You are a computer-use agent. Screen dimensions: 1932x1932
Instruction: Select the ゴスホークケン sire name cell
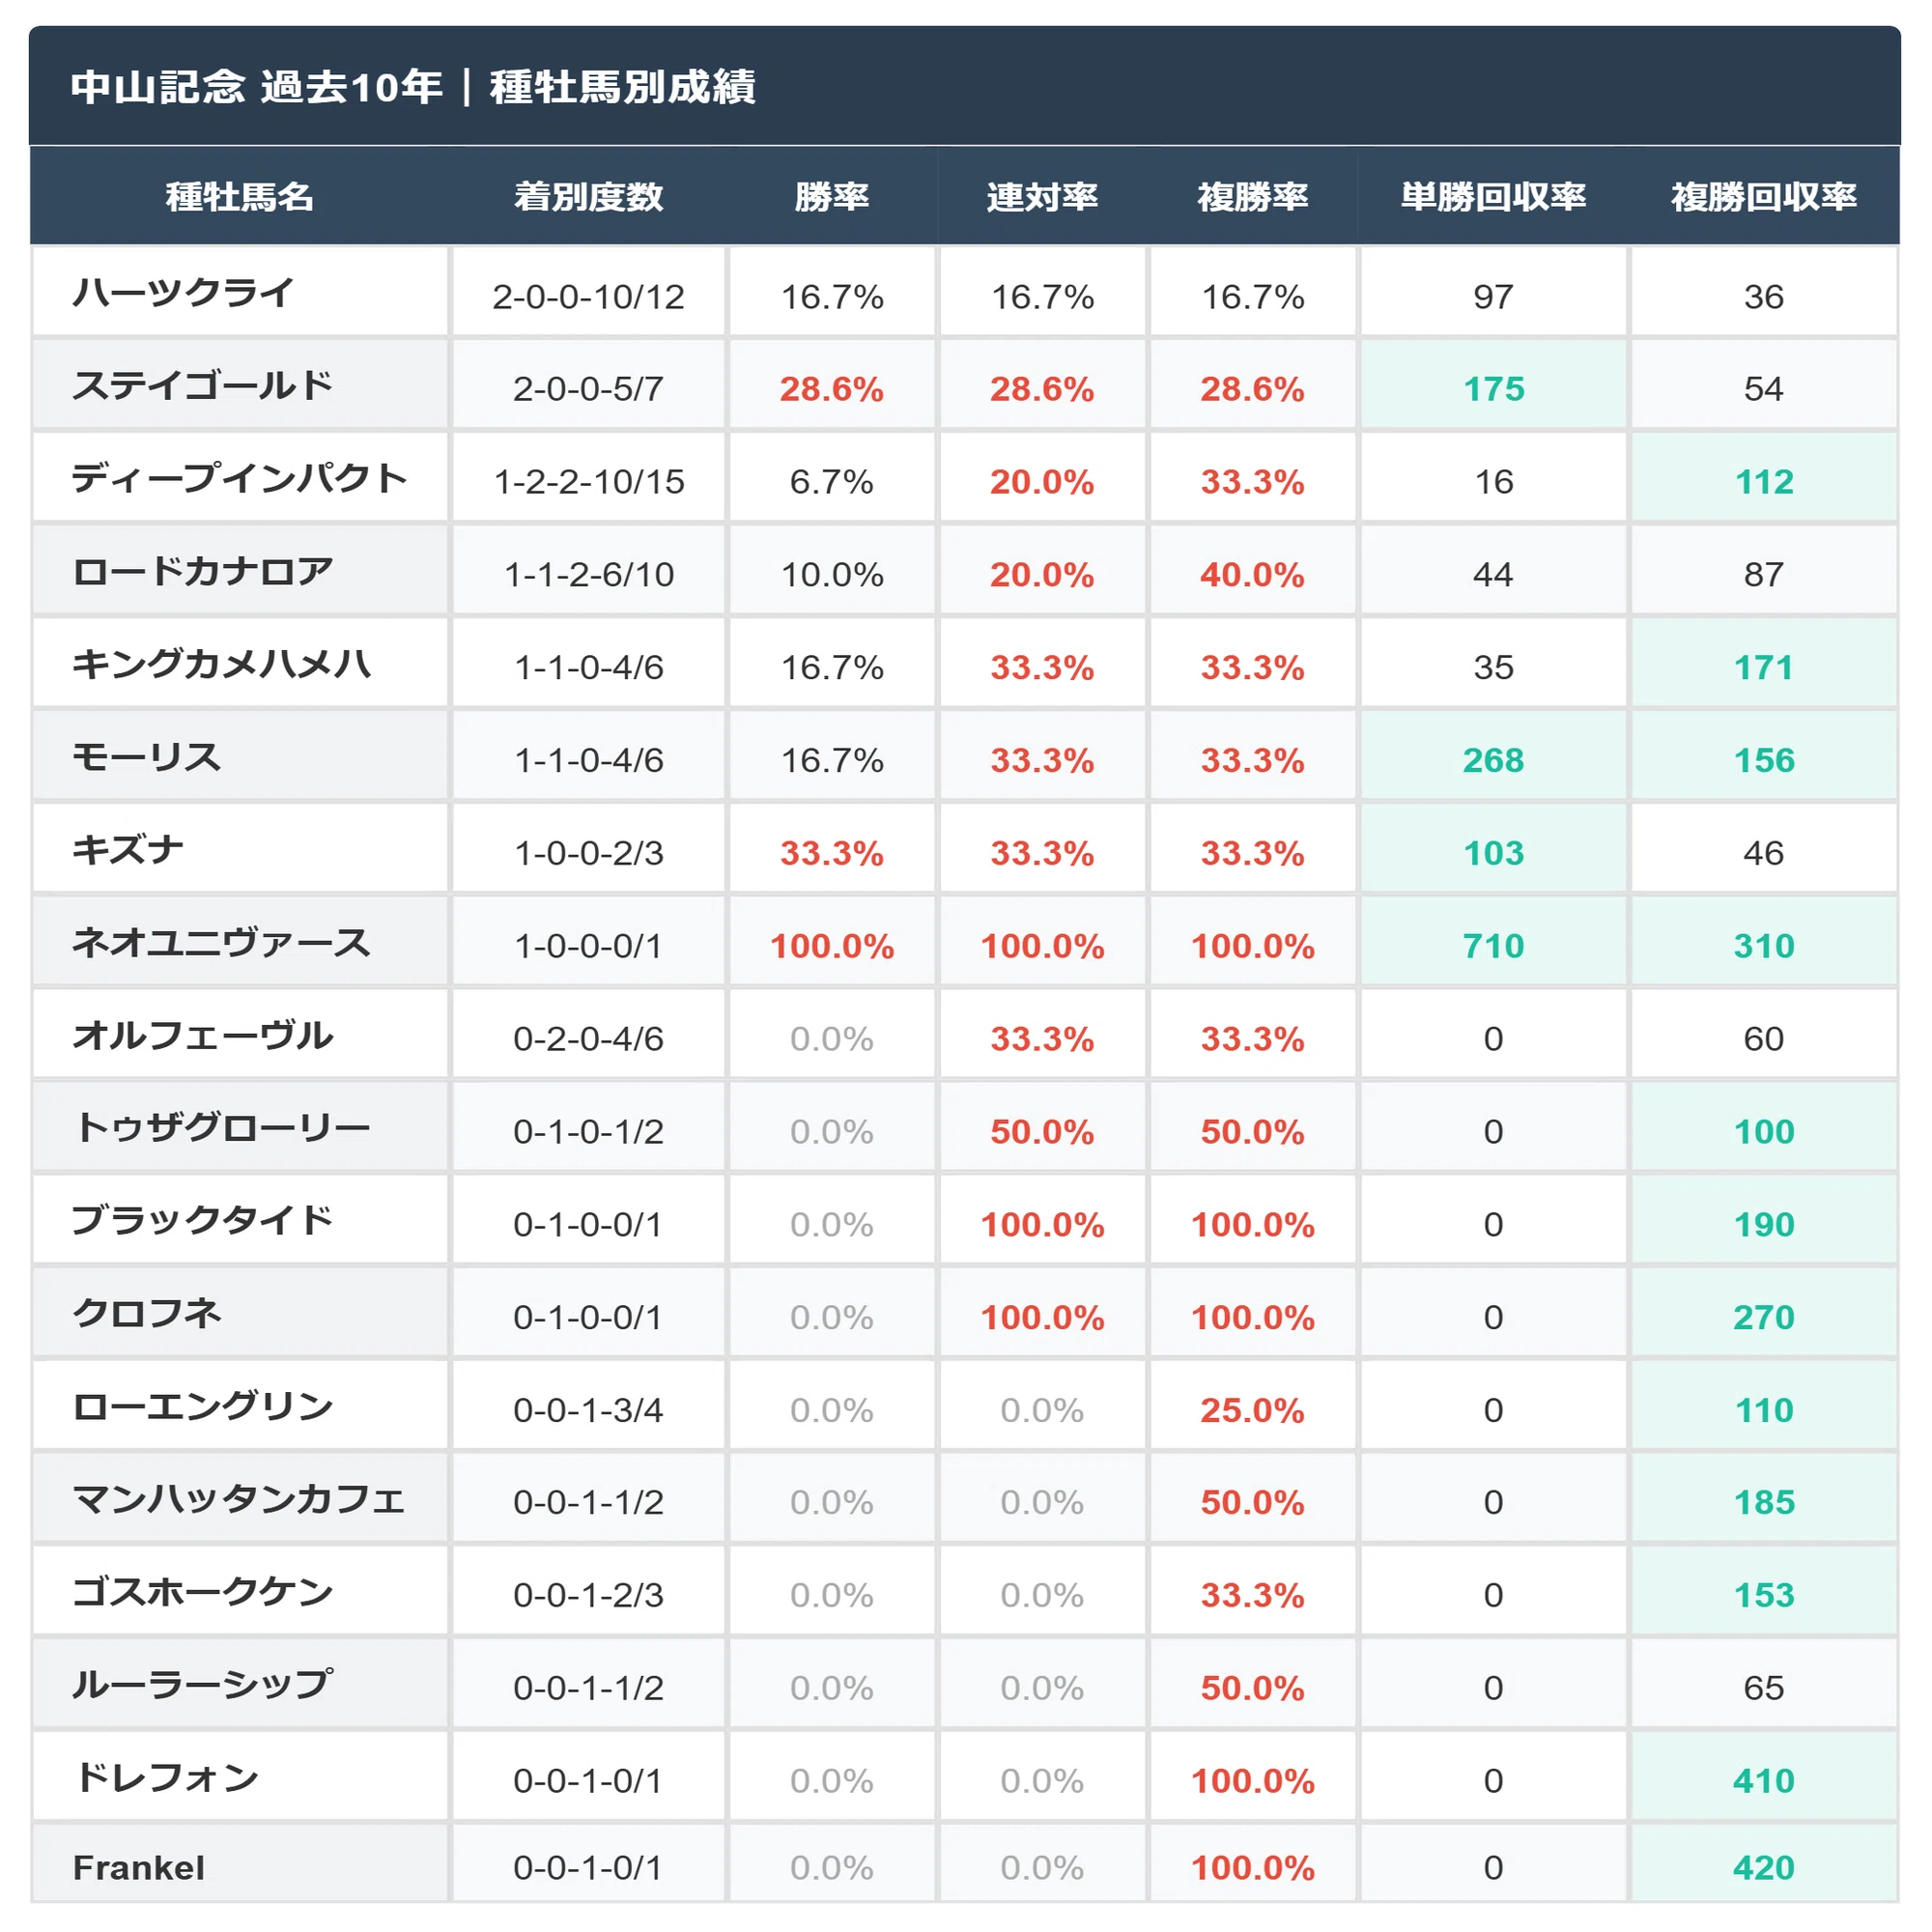240,1592
